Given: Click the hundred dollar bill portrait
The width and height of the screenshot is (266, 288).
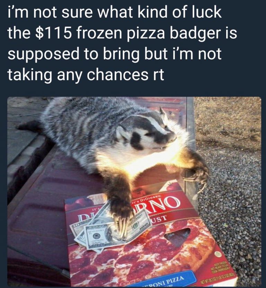Looking at the screenshot, I should tap(112, 234).
